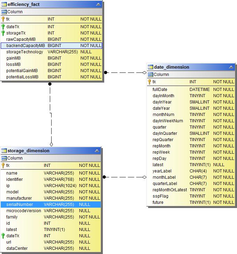Select the storageTechnology column row
The height and width of the screenshot is (254, 237).
(51, 52)
